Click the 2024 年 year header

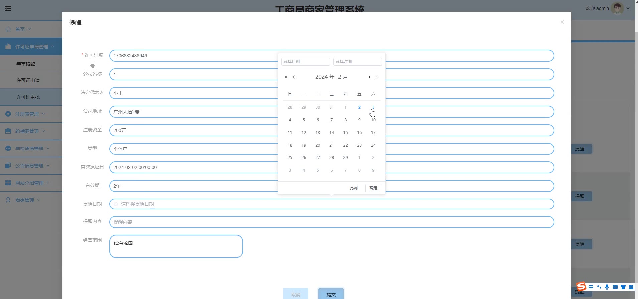click(x=325, y=77)
